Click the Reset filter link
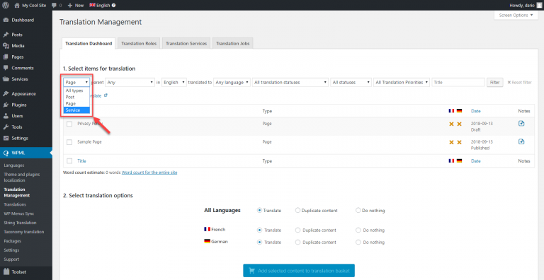The image size is (544, 280). 519,83
